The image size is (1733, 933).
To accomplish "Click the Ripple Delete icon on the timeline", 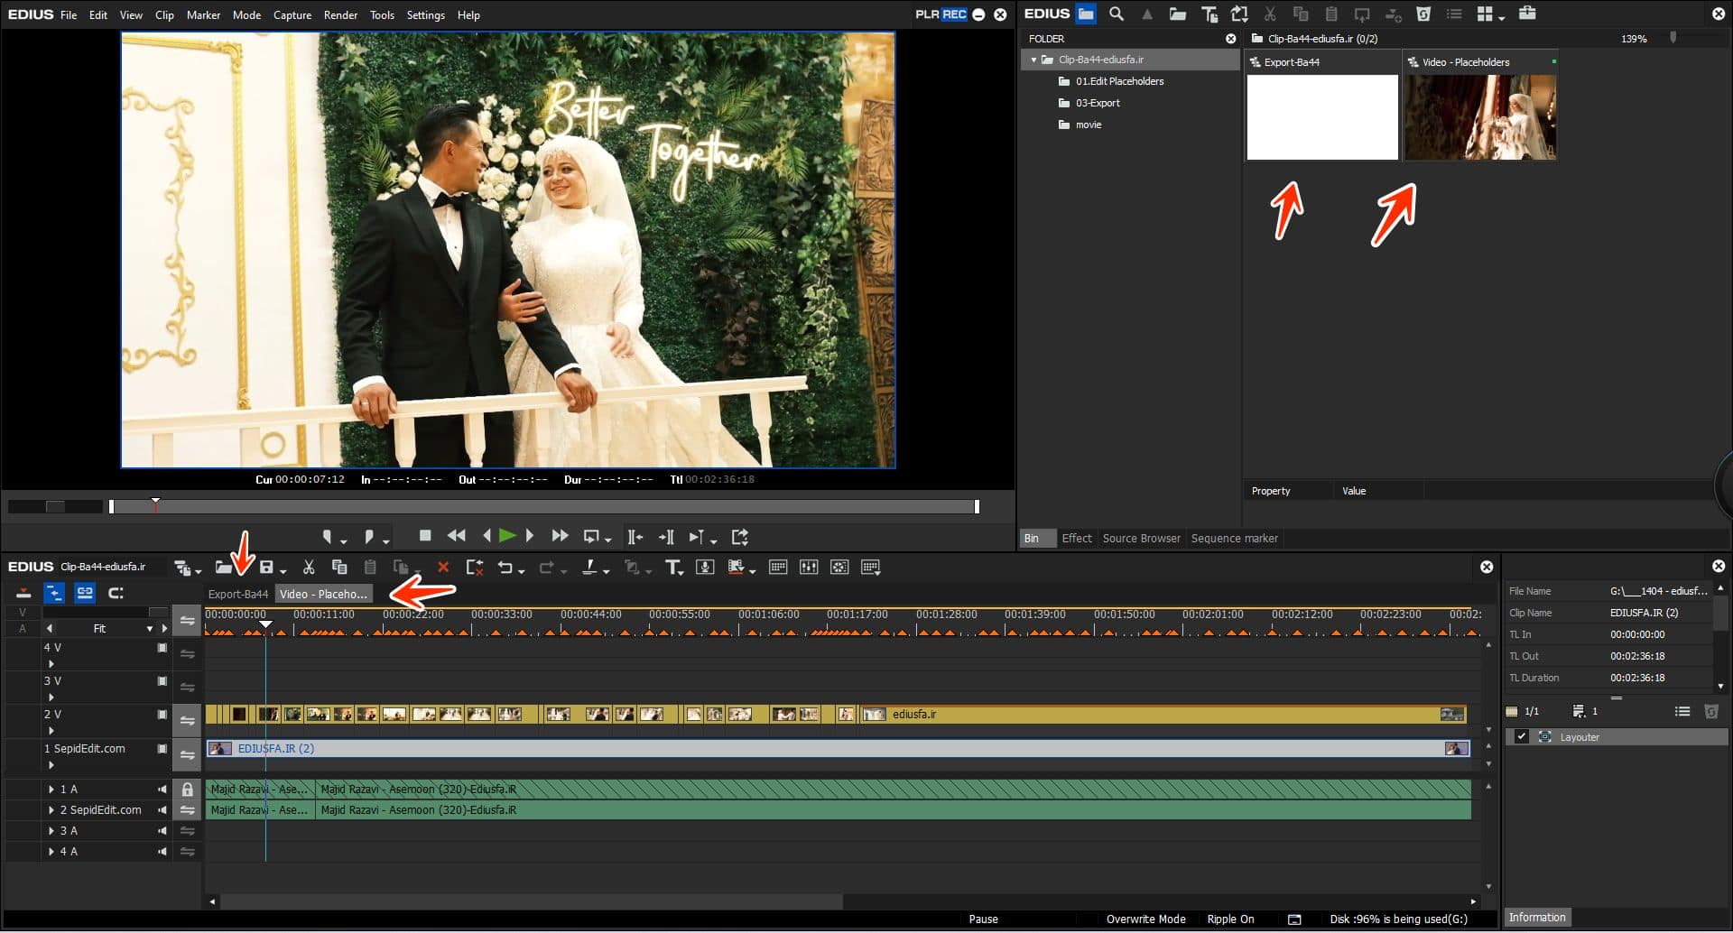I will click(x=474, y=567).
